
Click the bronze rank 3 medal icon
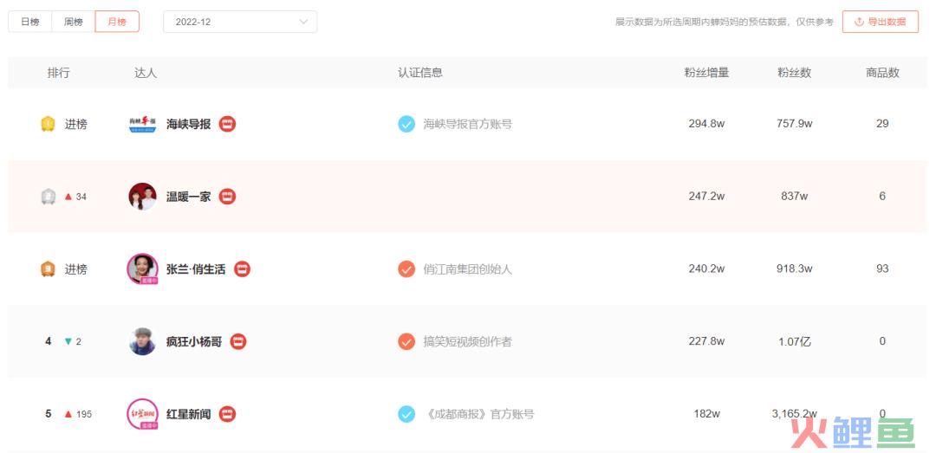tap(48, 269)
